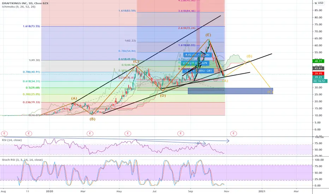Select the 0(10.07) Fibonacci base label
The height and width of the screenshot is (194, 329).
click(x=34, y=115)
